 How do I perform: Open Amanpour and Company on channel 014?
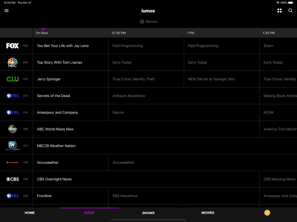[71, 112]
